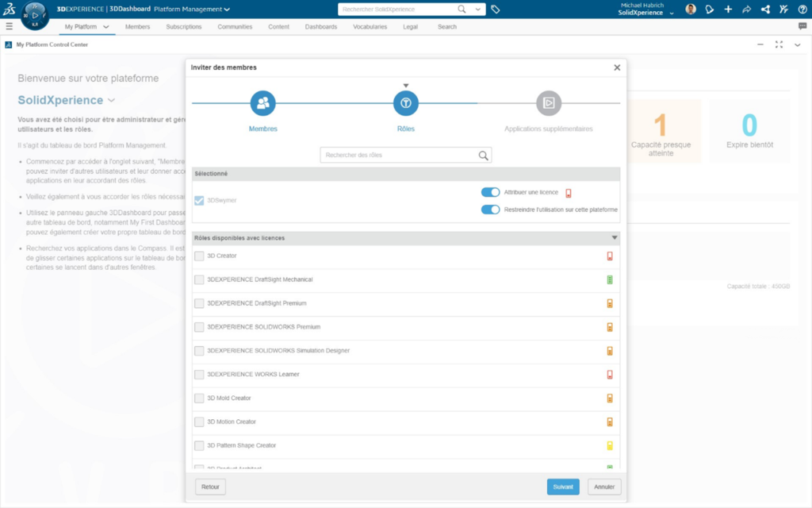
Task: Close the Inviter des membres dialog
Action: [x=617, y=67]
